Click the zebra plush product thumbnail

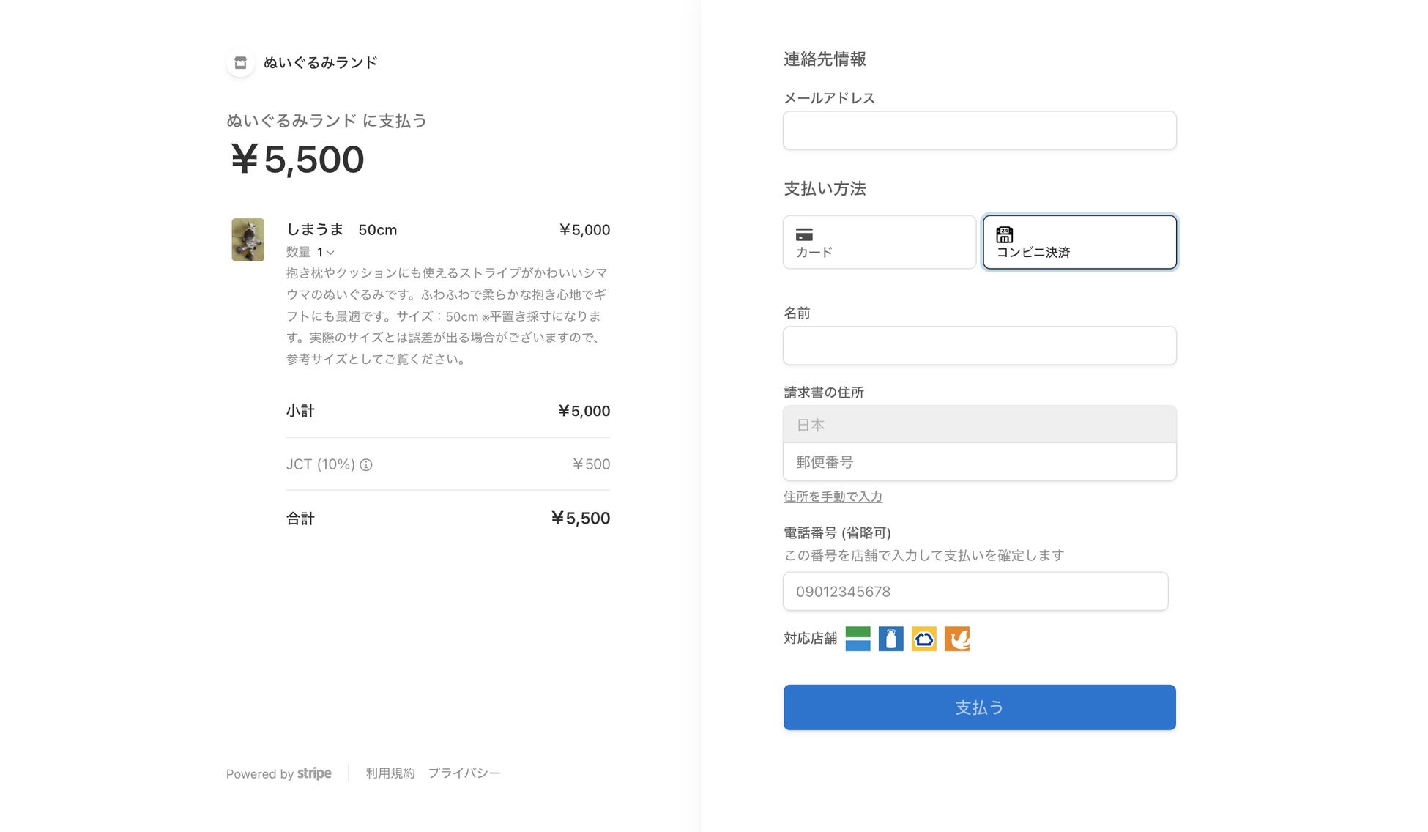[x=248, y=239]
